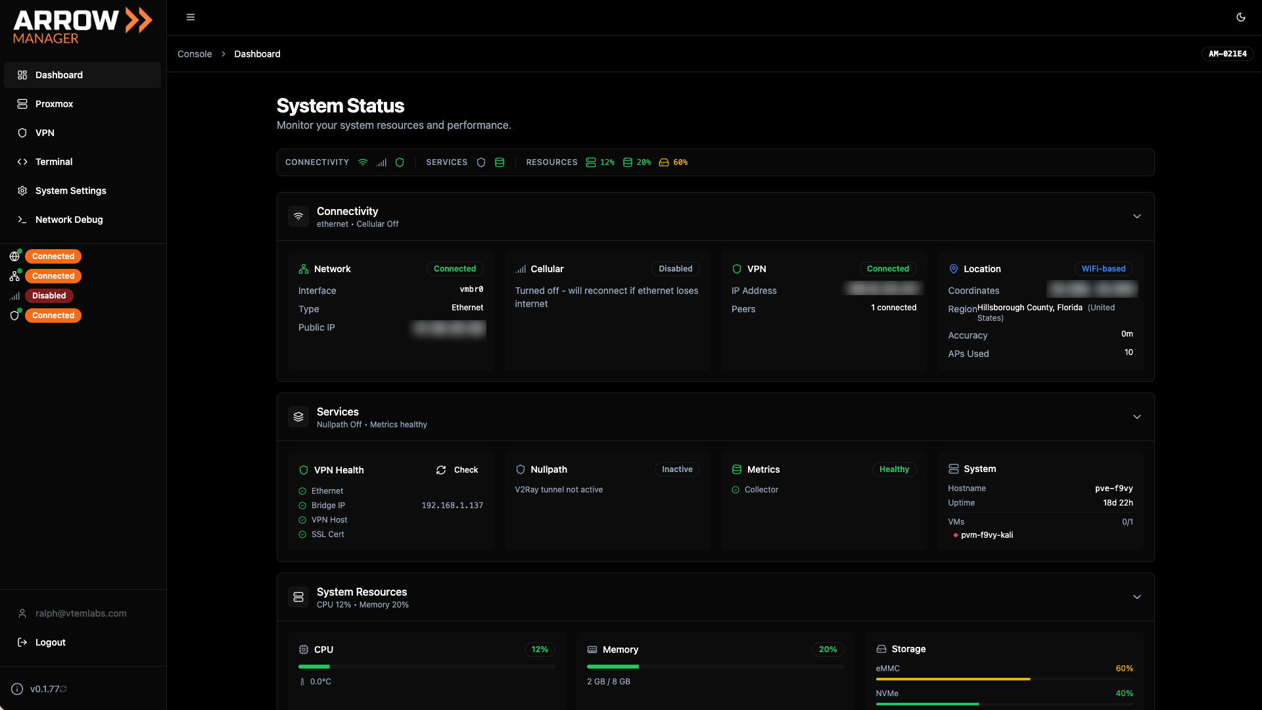This screenshot has height=710, width=1262.
Task: Navigate to Console in the breadcrumb
Action: point(195,54)
